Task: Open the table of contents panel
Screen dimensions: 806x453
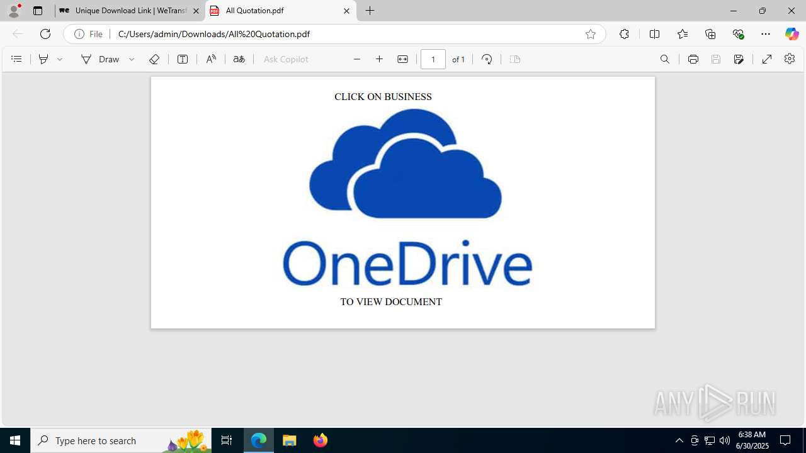Action: tap(16, 59)
